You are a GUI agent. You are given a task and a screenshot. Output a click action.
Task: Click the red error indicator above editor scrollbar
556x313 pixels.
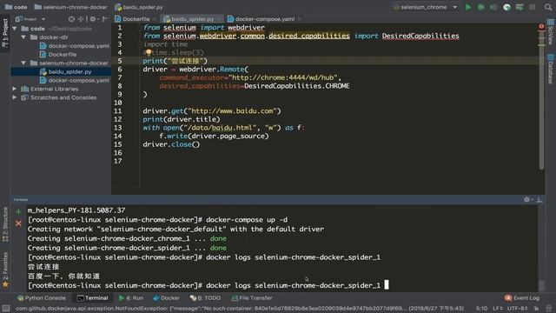click(x=541, y=26)
